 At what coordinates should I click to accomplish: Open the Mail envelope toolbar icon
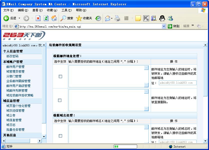[x=108, y=18]
